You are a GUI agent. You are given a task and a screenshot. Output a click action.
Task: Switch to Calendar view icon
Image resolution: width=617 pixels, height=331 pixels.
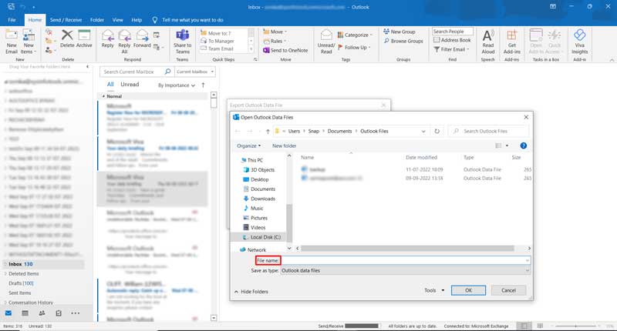25,313
